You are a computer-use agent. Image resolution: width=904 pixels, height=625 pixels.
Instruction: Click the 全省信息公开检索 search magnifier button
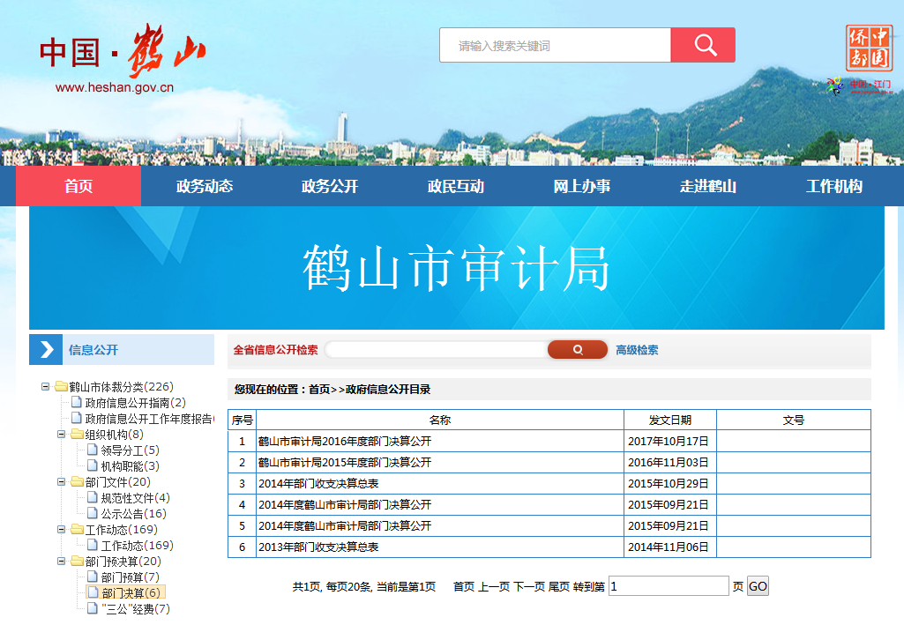click(x=578, y=350)
